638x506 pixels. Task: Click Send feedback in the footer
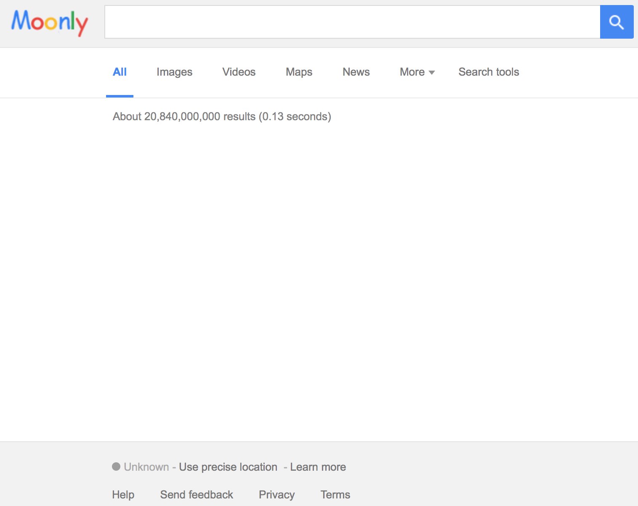click(x=197, y=495)
